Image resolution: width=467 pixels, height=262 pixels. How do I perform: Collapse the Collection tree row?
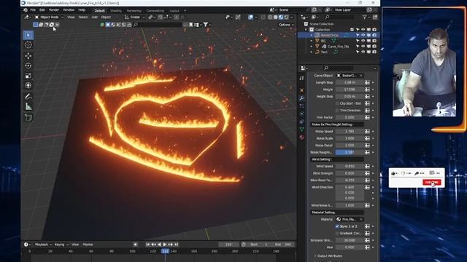pos(306,30)
